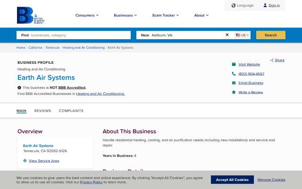
Task: Call (832) 904-4557 link
Action: point(252,74)
